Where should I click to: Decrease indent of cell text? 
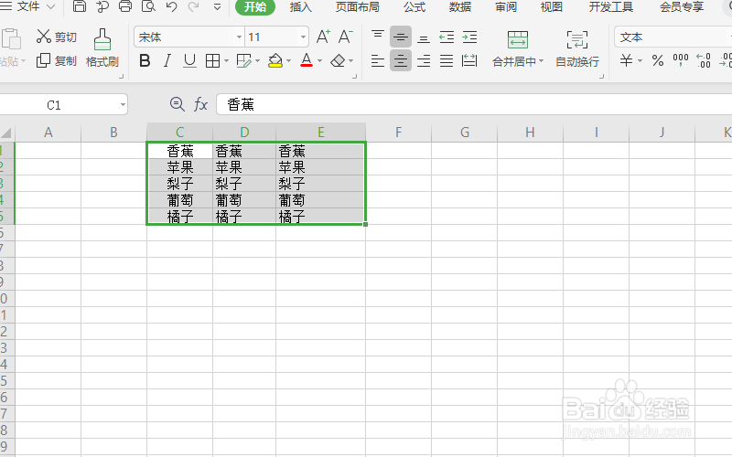tap(447, 37)
